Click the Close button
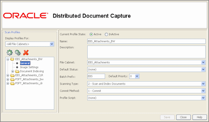 tap(183, 117)
